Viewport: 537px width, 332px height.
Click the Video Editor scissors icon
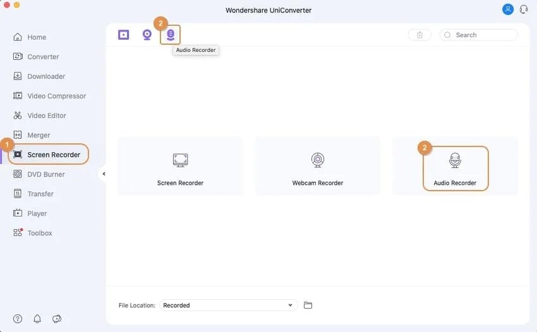click(x=18, y=116)
